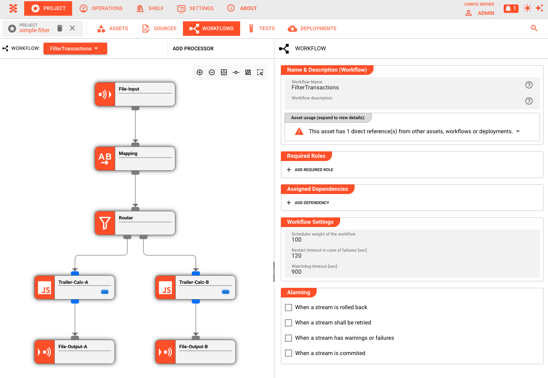Click the app logo in top-left corner
The width and height of the screenshot is (548, 378).
point(13,8)
